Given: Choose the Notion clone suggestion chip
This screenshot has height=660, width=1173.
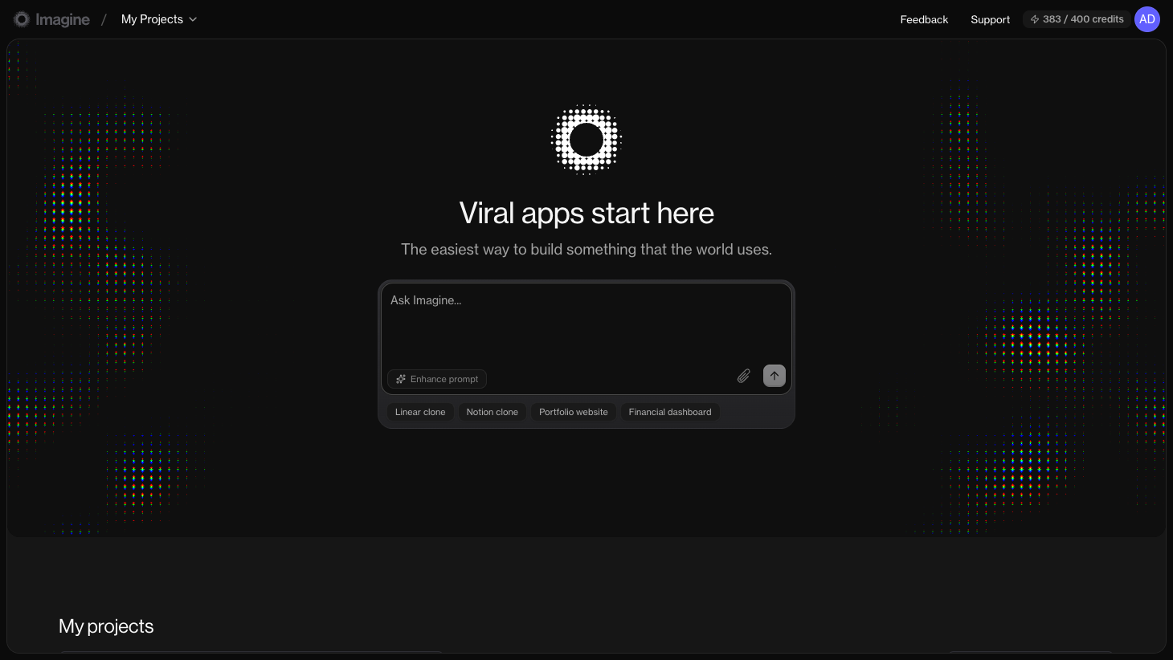Looking at the screenshot, I should tap(492, 412).
